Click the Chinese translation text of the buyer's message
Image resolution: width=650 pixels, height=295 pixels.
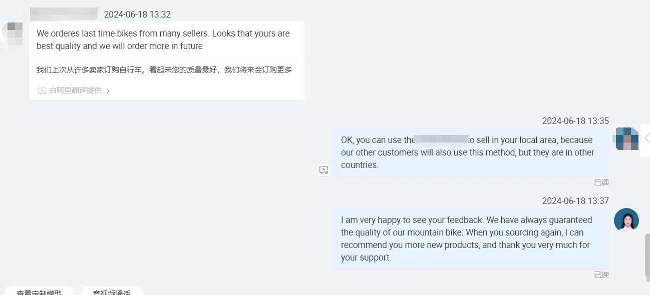[164, 70]
